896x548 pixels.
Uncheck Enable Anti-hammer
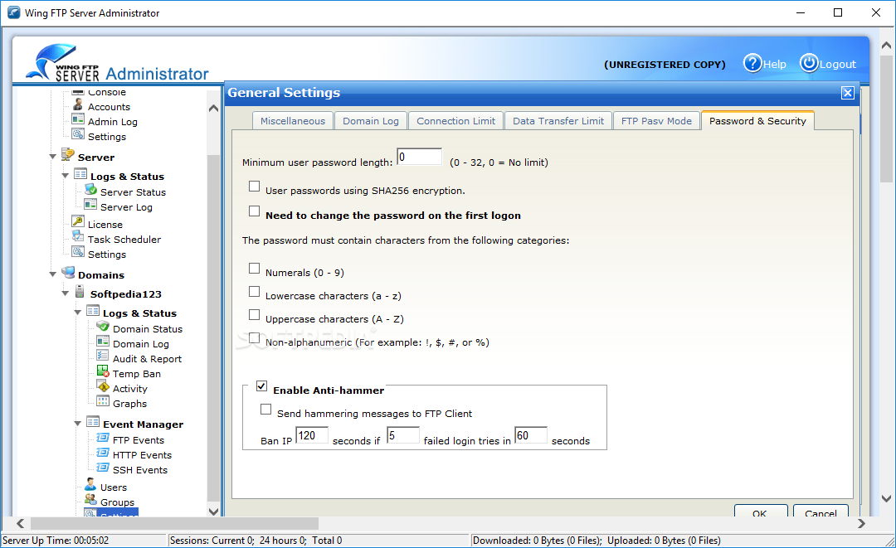pos(261,386)
